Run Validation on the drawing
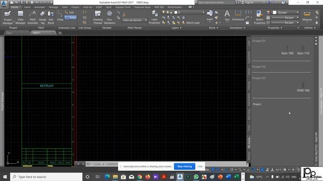Screen dimensions: 323x181 (110, 18)
